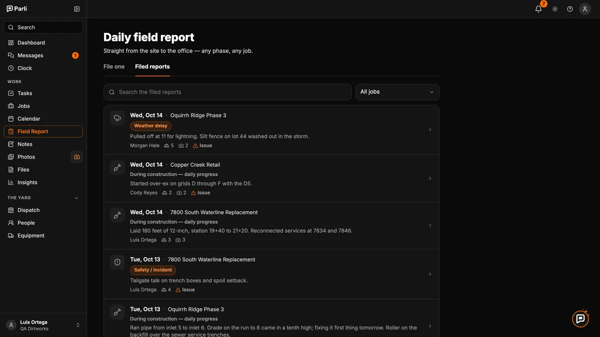Click the 'Morgan Hale' author name

pos(145,146)
